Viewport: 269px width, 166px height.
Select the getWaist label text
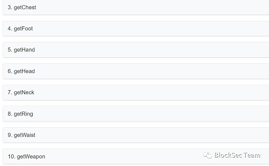24,135
